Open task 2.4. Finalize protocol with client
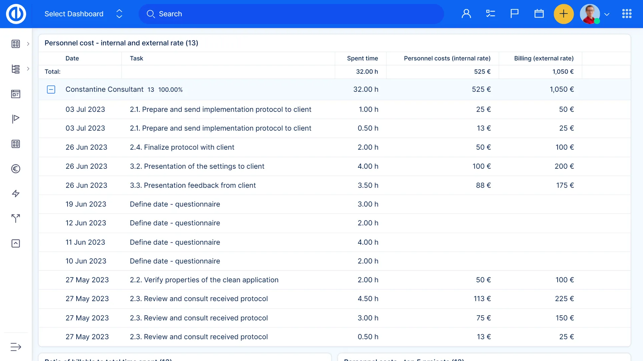The image size is (643, 361). pos(182,147)
